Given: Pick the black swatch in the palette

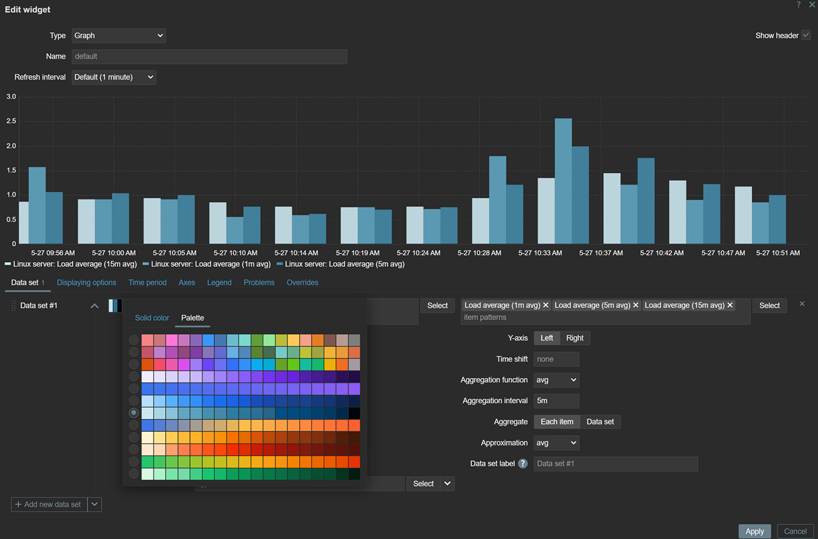Looking at the screenshot, I should pyautogui.click(x=354, y=413).
